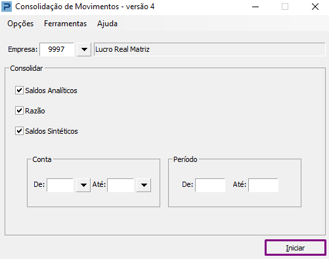Click the Conta group label
The width and height of the screenshot is (329, 259).
pos(42,159)
